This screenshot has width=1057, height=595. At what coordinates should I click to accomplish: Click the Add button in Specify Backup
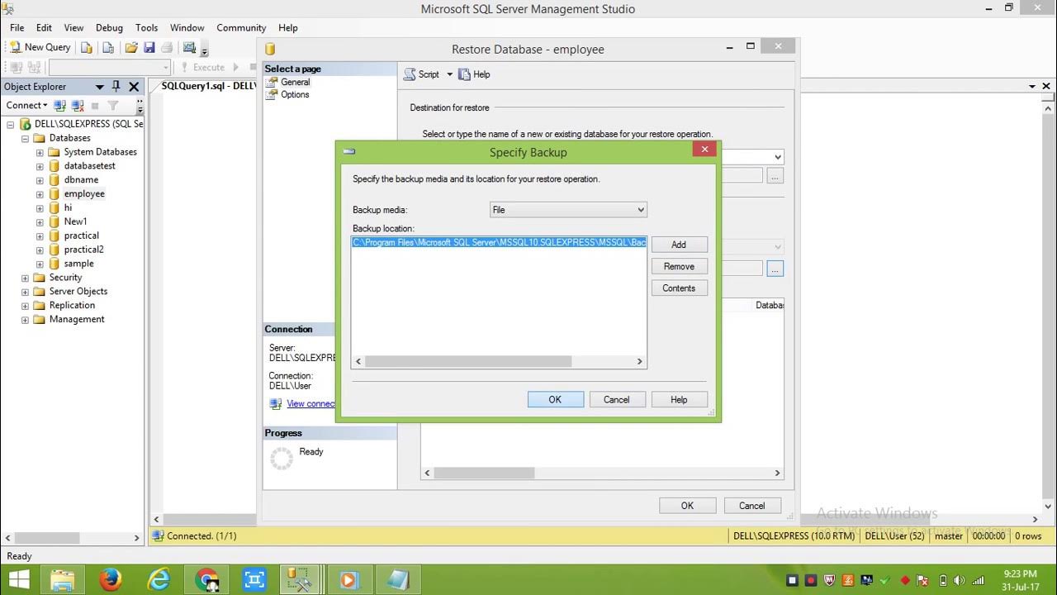pyautogui.click(x=679, y=245)
